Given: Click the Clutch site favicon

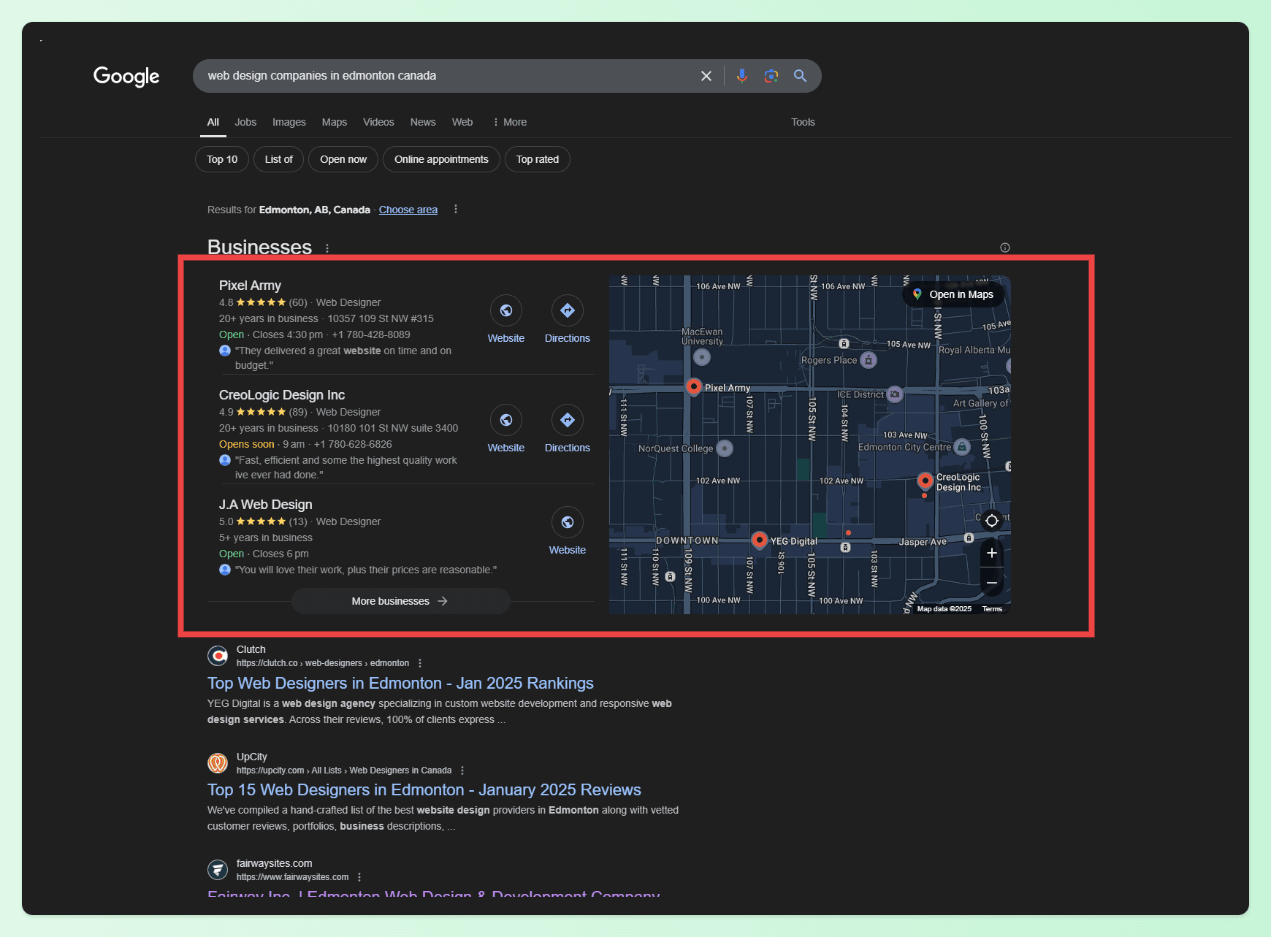Looking at the screenshot, I should click(x=218, y=656).
